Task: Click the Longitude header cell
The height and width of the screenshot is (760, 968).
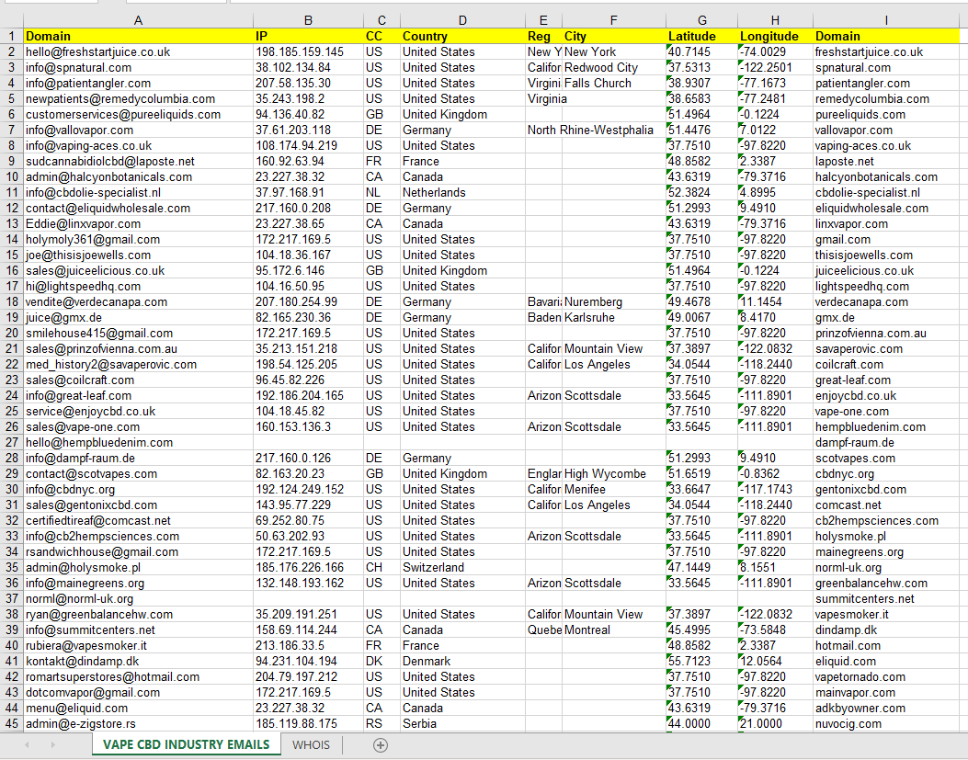Action: [x=775, y=37]
